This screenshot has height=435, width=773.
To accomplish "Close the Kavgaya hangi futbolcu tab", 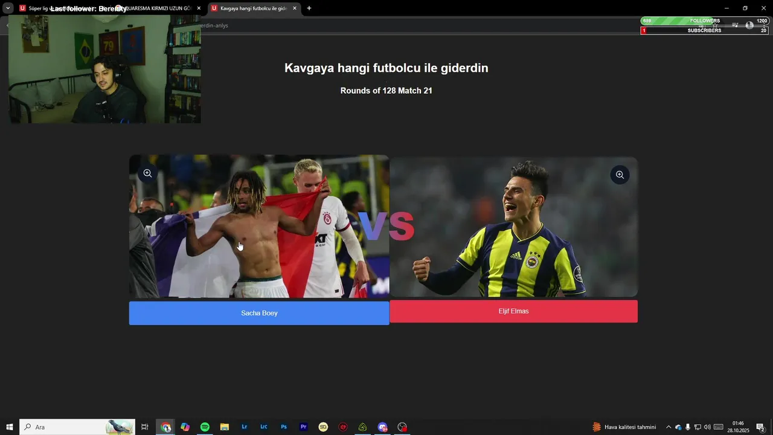I will pos(295,8).
